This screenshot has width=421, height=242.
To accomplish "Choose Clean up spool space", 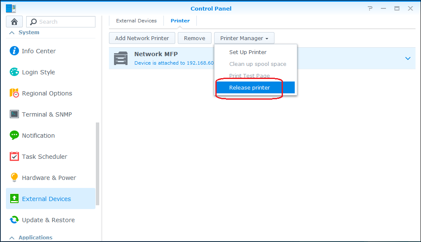I will click(255, 64).
